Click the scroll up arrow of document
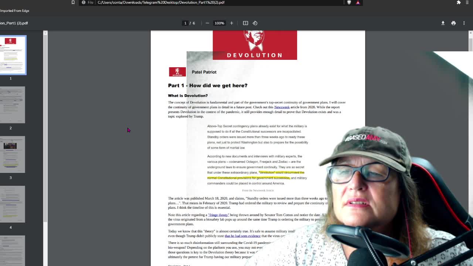473x266 pixels. click(470, 33)
